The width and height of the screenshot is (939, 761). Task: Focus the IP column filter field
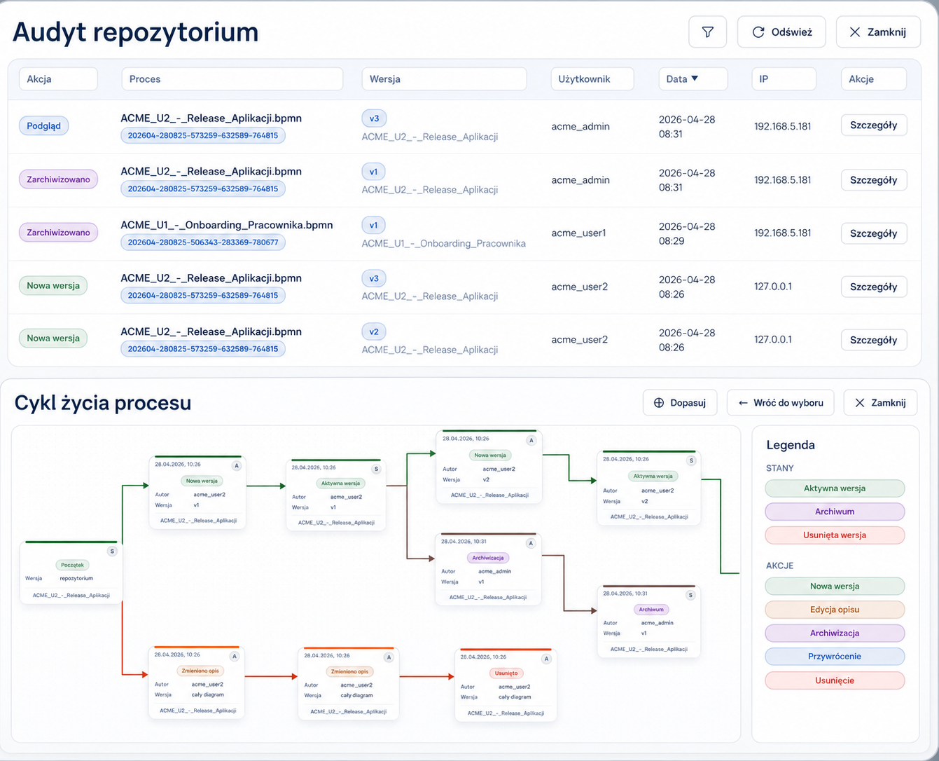[784, 79]
